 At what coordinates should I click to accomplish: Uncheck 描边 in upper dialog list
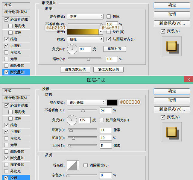point(6,39)
